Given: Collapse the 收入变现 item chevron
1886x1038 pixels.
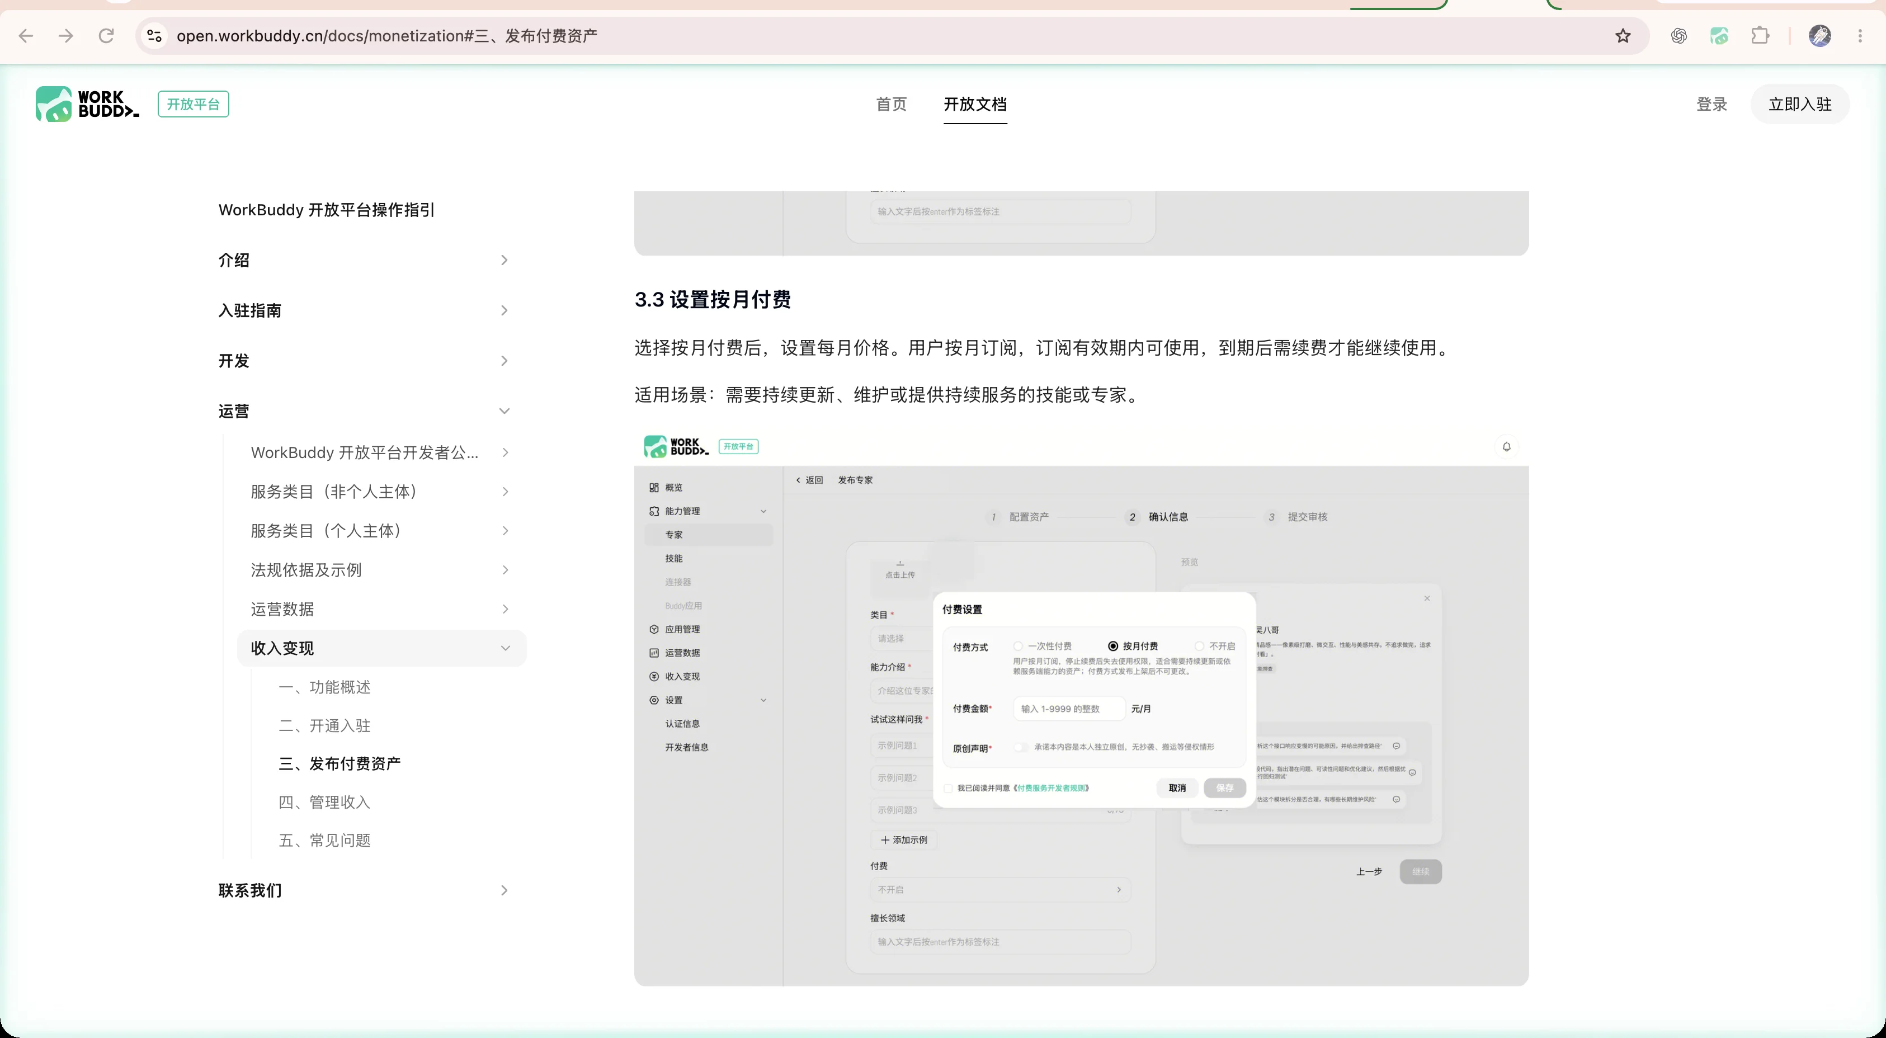Looking at the screenshot, I should coord(505,648).
